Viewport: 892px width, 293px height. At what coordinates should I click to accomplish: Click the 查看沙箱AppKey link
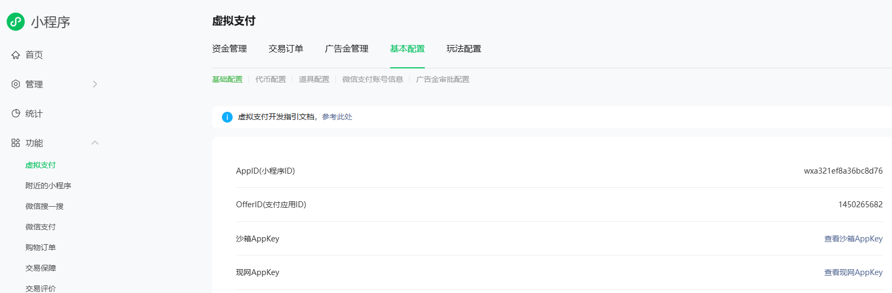tap(853, 239)
